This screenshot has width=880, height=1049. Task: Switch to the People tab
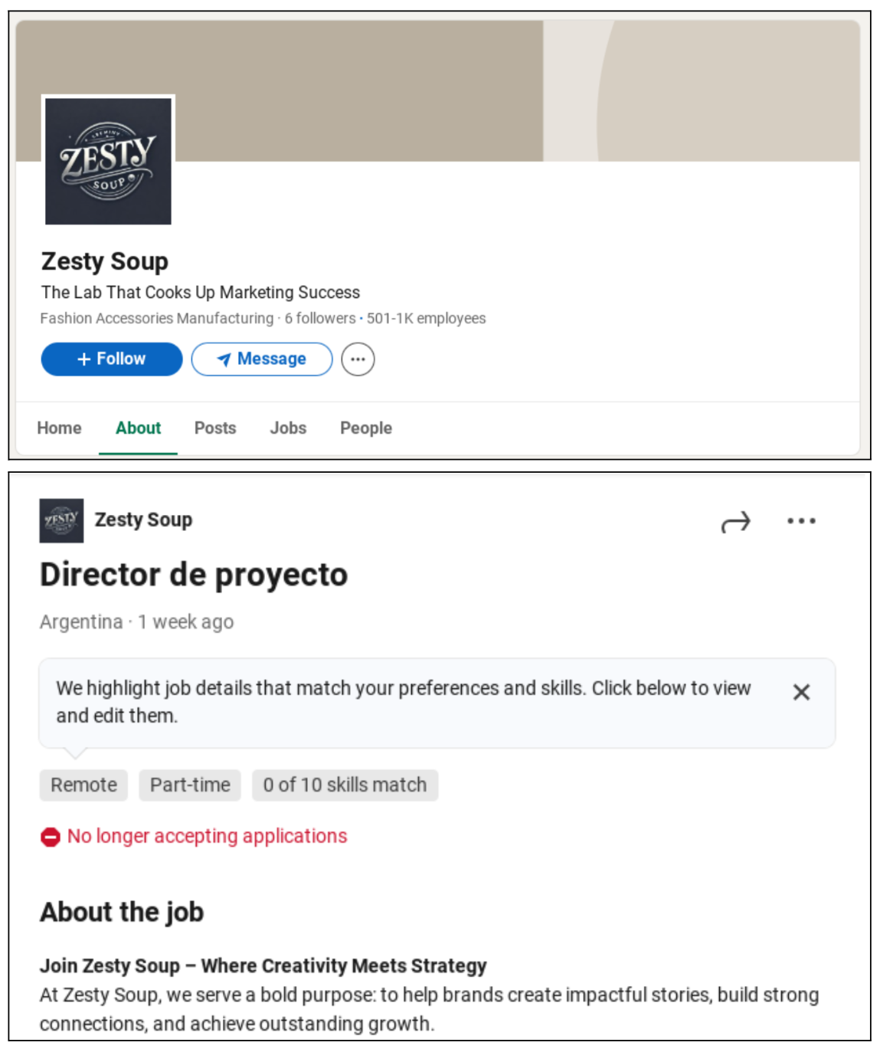click(365, 428)
